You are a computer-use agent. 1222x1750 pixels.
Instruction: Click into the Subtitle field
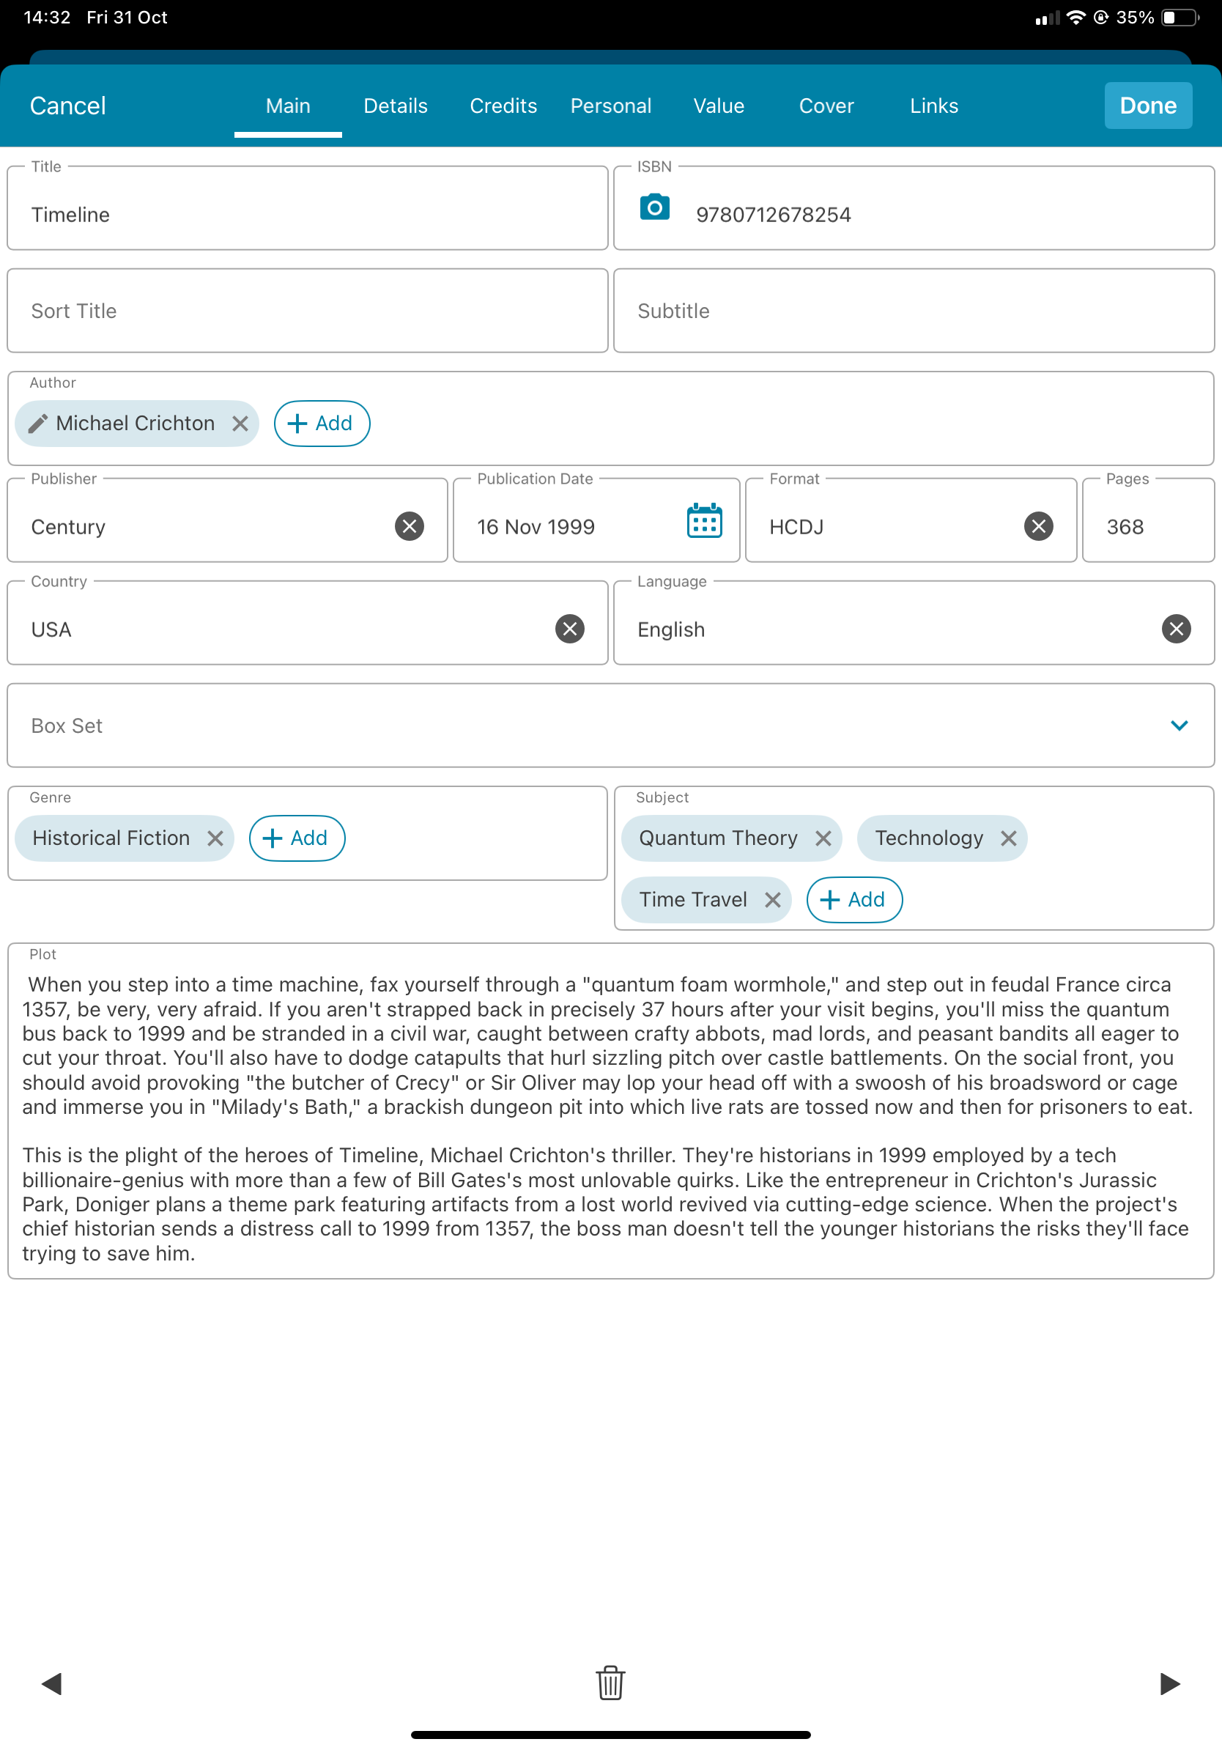914,311
